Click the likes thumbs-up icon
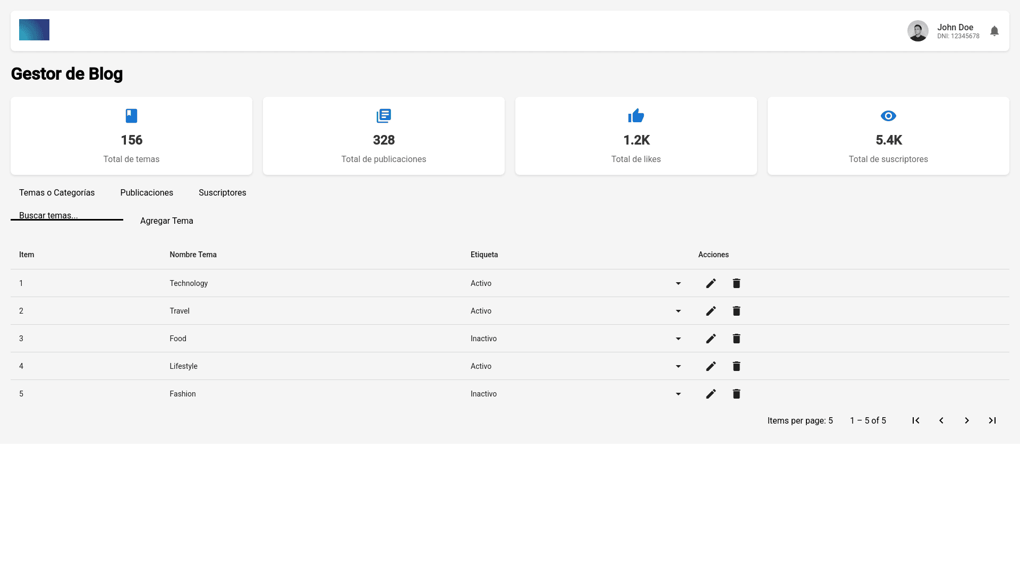This screenshot has height=574, width=1020. point(636,116)
